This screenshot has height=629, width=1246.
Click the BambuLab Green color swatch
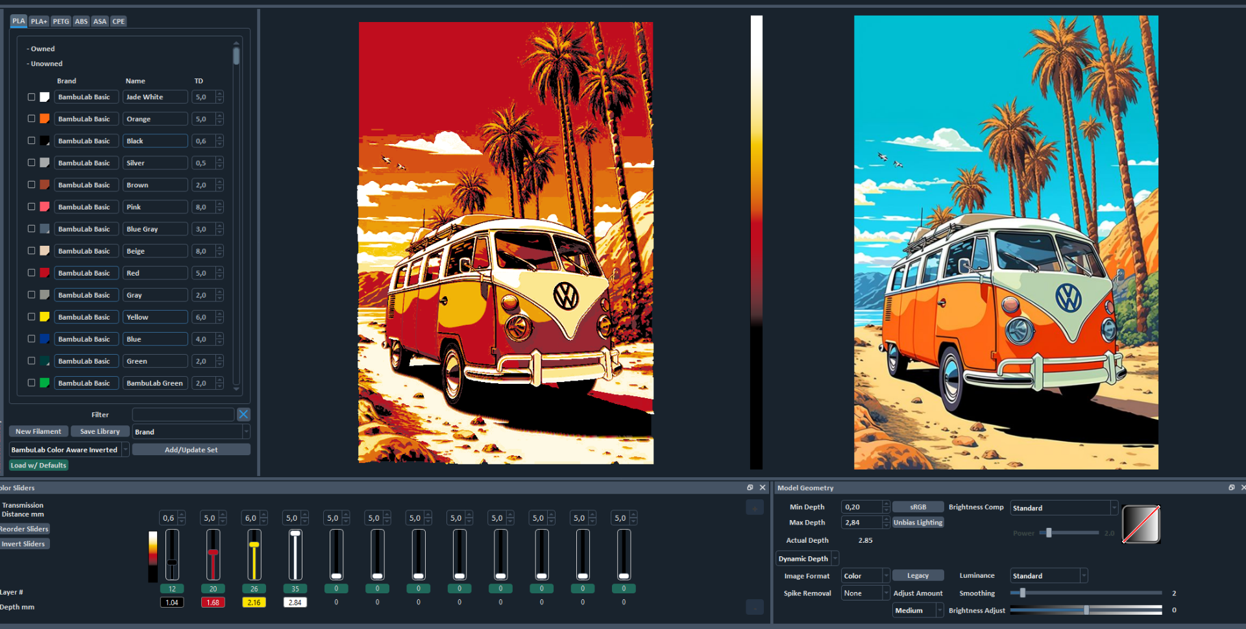coord(45,383)
